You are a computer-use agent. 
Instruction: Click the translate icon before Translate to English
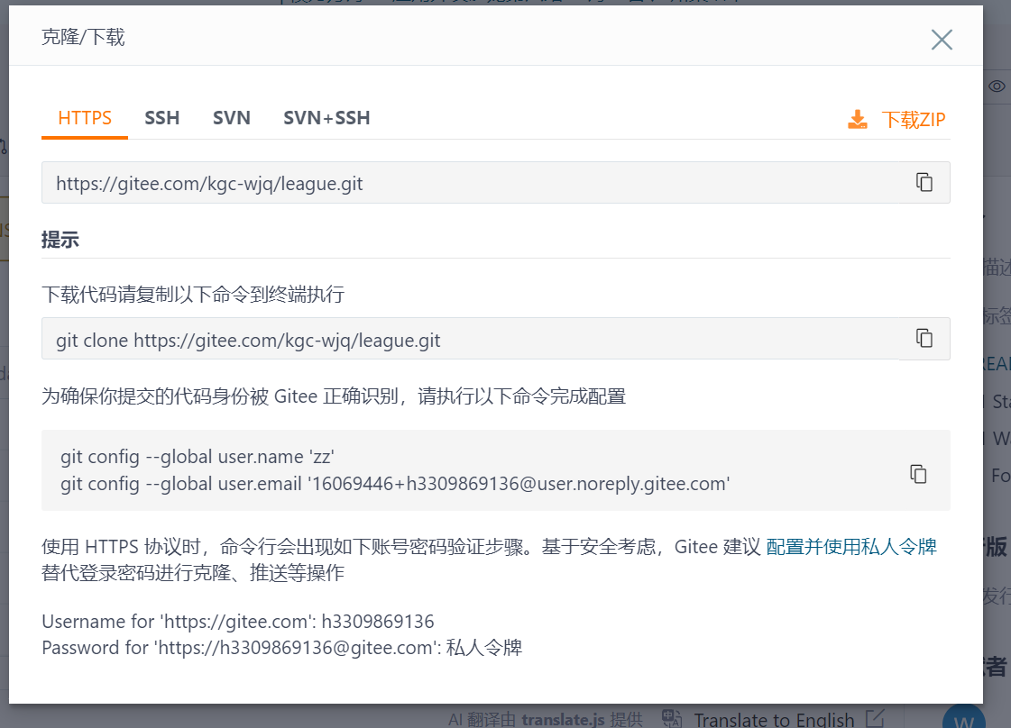pos(672,718)
